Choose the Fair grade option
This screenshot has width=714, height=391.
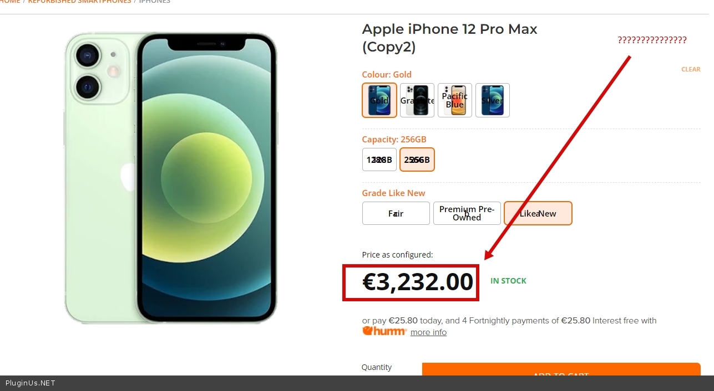[396, 213]
